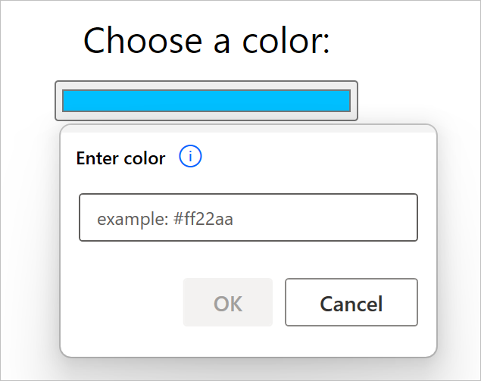Click the "Enter color" label
The width and height of the screenshot is (481, 381).
[120, 158]
